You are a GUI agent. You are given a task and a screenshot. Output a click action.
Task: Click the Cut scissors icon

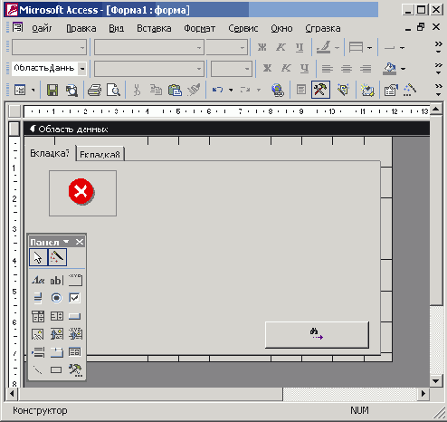coord(137,90)
